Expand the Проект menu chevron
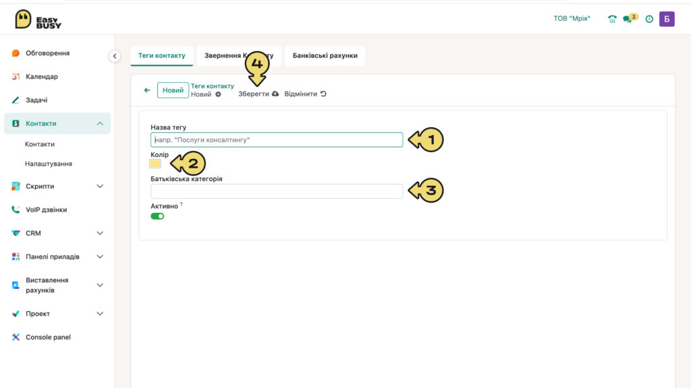The height and width of the screenshot is (388, 691). pos(100,314)
